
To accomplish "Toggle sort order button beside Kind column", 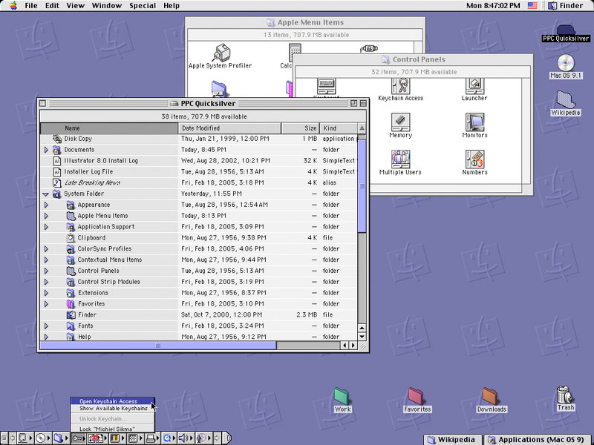I will [362, 128].
